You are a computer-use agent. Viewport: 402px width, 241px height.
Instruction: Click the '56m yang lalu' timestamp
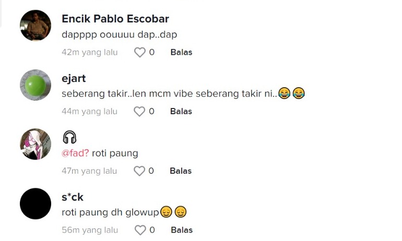pos(89,230)
